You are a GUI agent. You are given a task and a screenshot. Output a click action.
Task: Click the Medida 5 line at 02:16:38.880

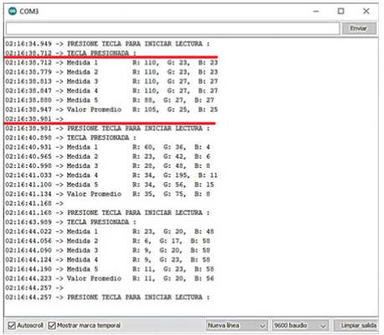pos(110,100)
